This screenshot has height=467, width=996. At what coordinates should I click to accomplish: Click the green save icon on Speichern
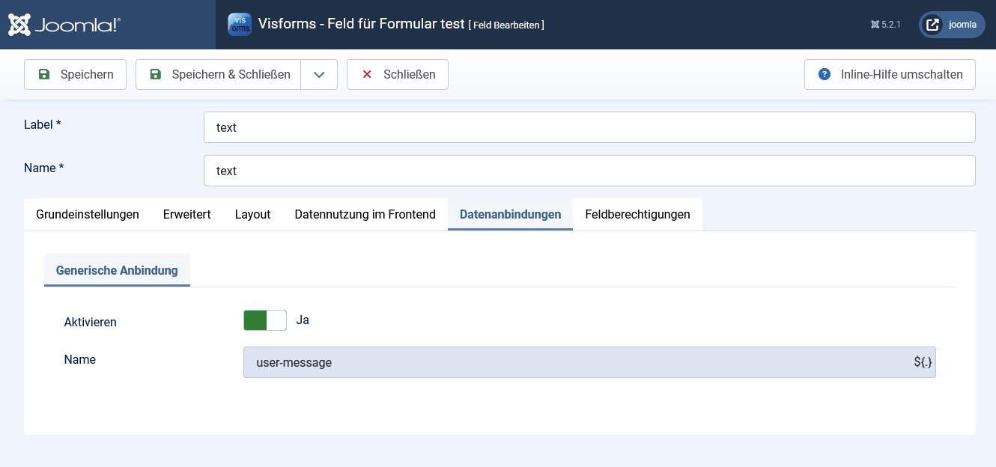point(44,74)
